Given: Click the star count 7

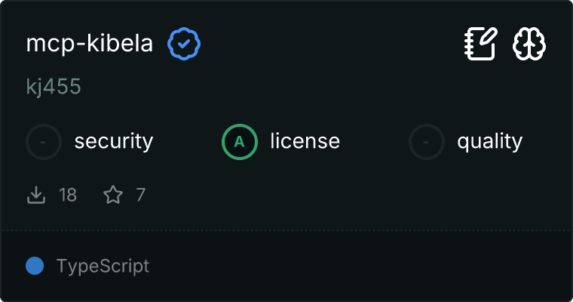Looking at the screenshot, I should click(x=140, y=196).
